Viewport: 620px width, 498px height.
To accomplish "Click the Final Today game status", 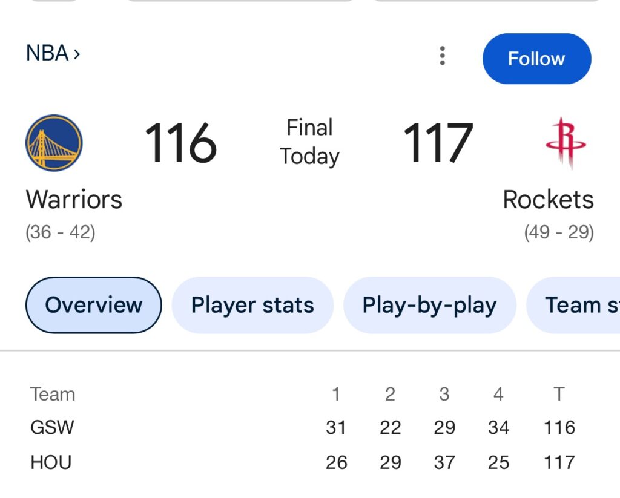I will coord(309,142).
